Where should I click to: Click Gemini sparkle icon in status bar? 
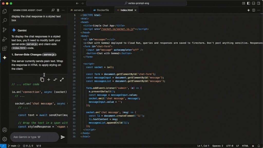point(253,146)
